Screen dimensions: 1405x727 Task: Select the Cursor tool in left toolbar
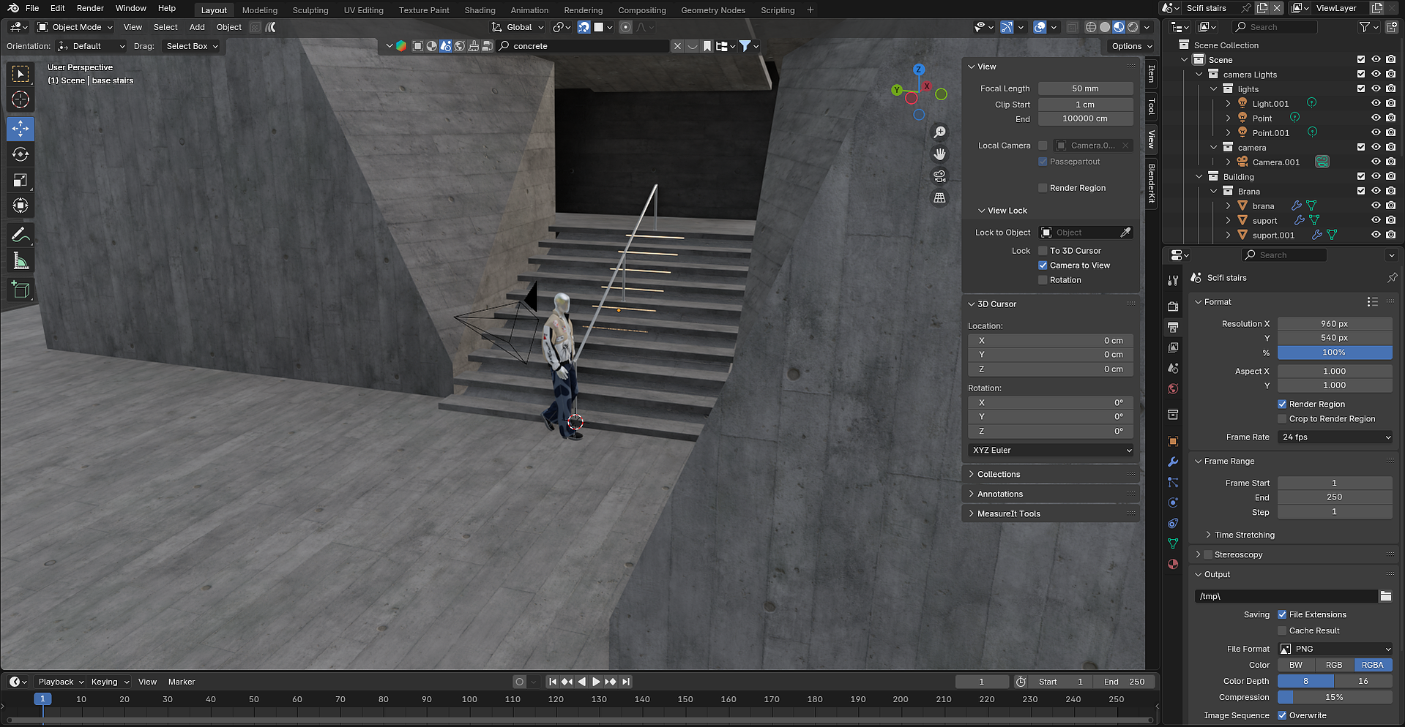click(21, 99)
